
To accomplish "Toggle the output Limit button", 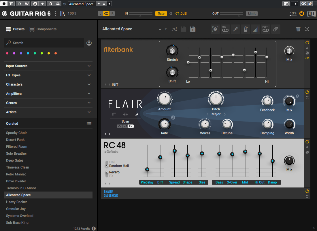I will [252, 14].
